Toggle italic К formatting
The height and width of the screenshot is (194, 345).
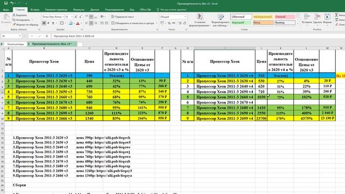click(x=49, y=23)
